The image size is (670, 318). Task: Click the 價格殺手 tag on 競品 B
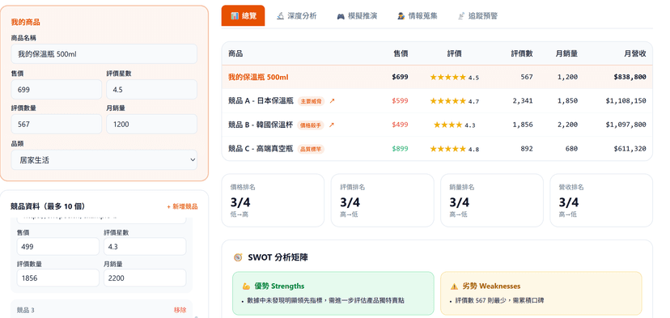[x=311, y=125]
